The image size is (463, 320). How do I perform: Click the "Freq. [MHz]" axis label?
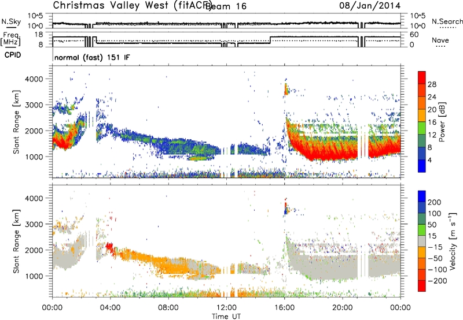tap(10, 39)
